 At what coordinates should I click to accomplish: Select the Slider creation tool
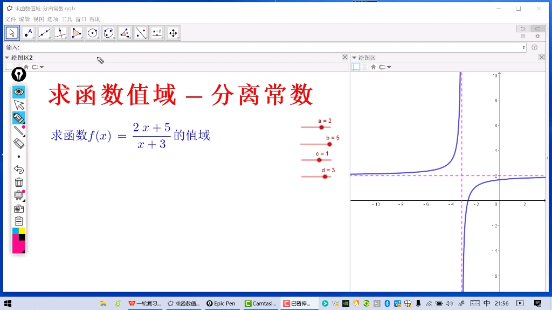[157, 33]
